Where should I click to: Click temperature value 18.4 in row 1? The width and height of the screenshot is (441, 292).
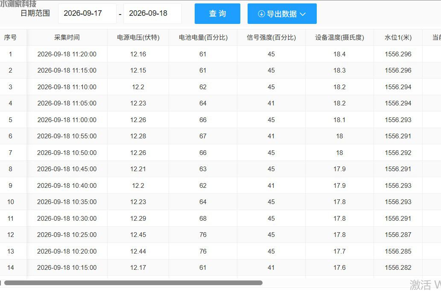pyautogui.click(x=339, y=54)
